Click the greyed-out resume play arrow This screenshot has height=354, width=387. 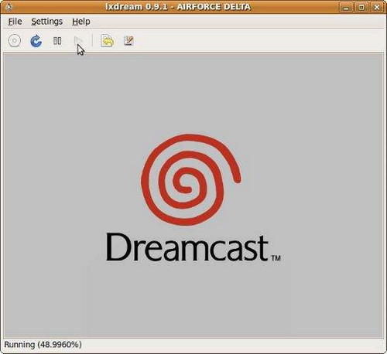coord(78,41)
